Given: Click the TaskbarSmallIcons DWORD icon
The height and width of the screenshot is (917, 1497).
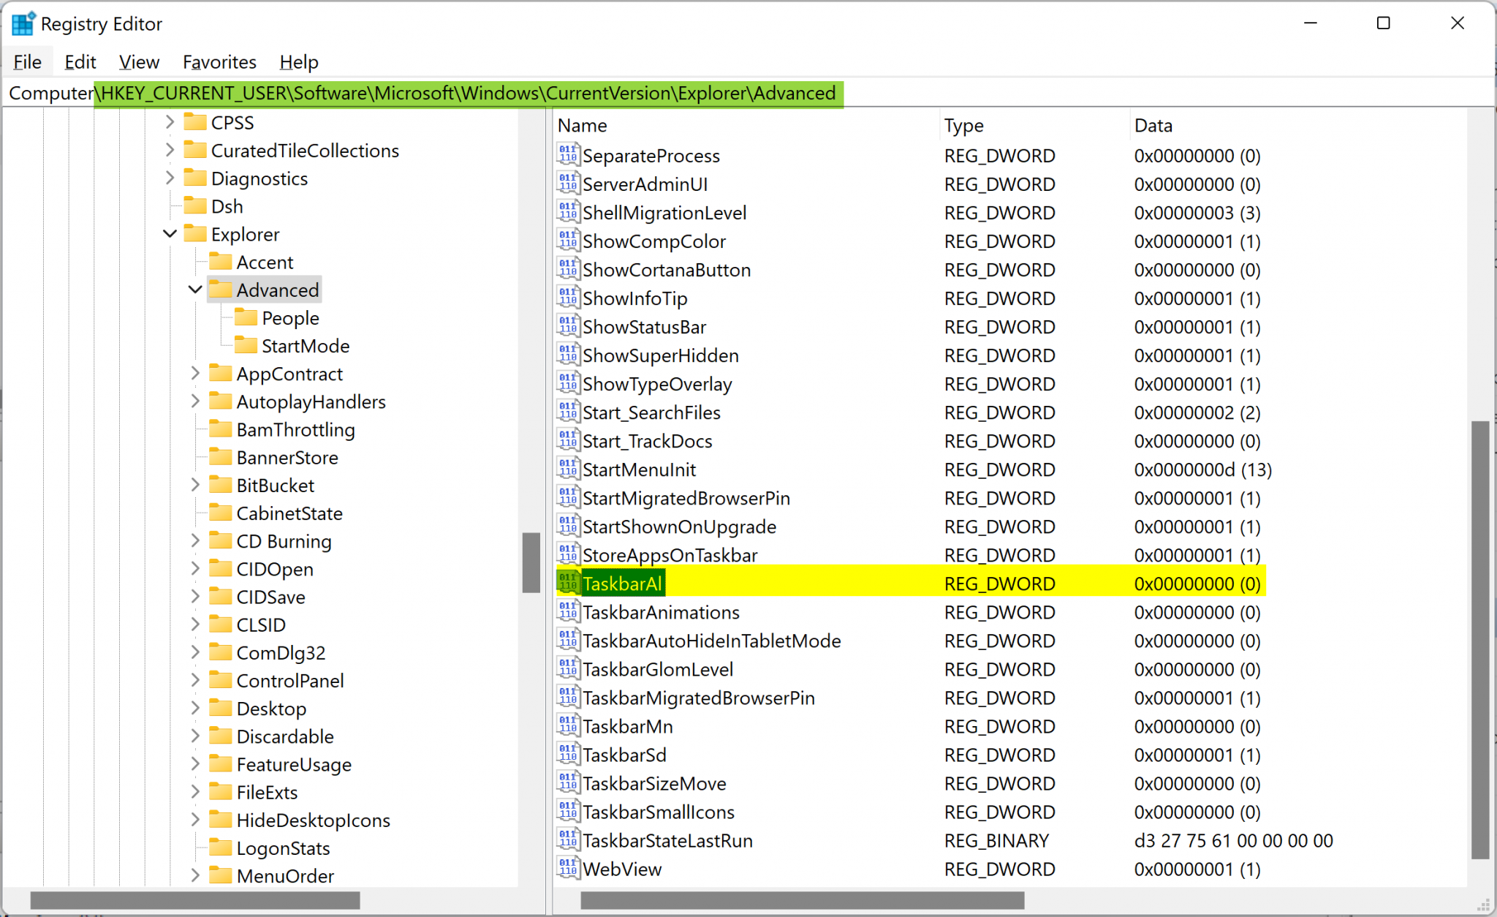Looking at the screenshot, I should click(x=568, y=810).
